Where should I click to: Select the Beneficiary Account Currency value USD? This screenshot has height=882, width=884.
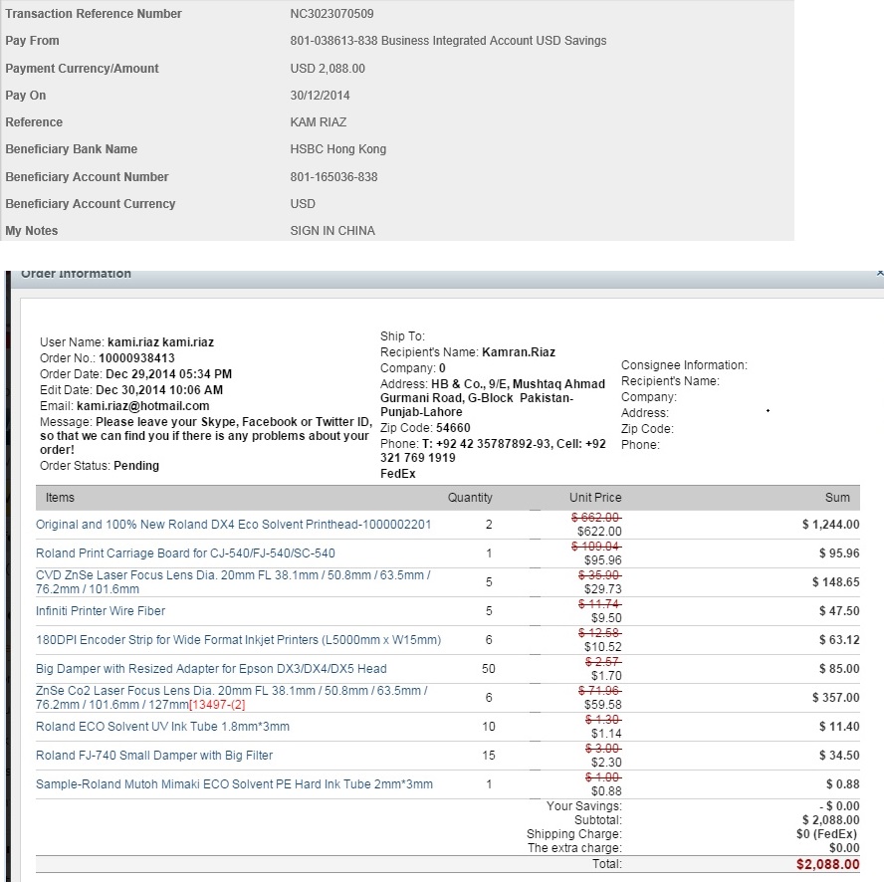point(303,204)
